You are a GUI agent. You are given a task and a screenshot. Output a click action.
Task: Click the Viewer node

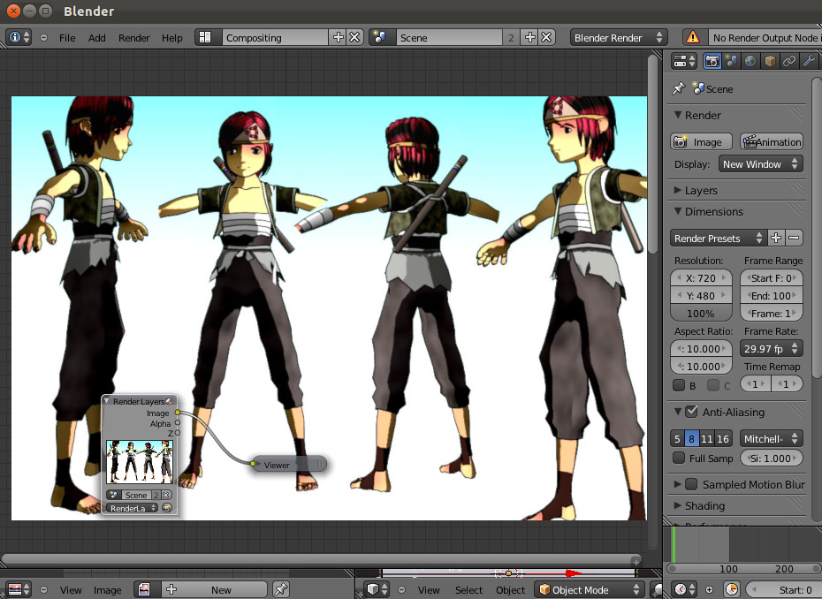pos(288,465)
